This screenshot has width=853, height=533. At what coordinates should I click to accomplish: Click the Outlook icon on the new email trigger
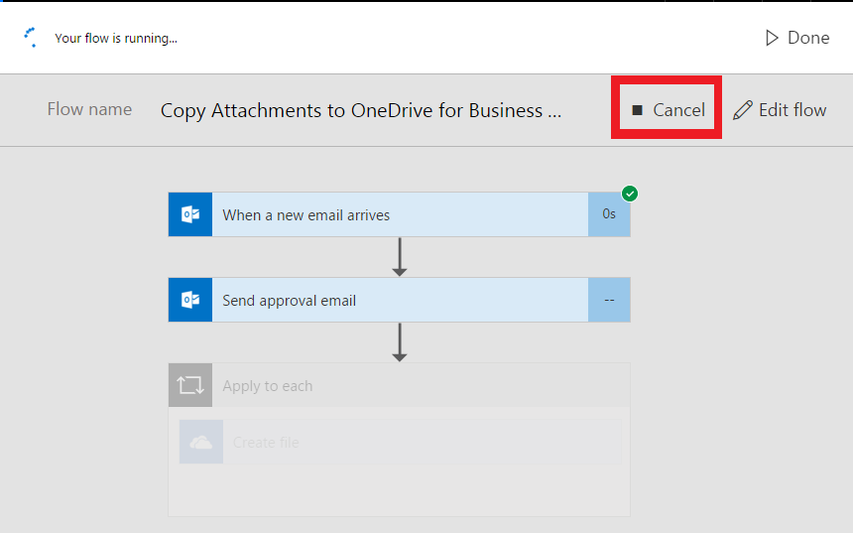coord(190,215)
